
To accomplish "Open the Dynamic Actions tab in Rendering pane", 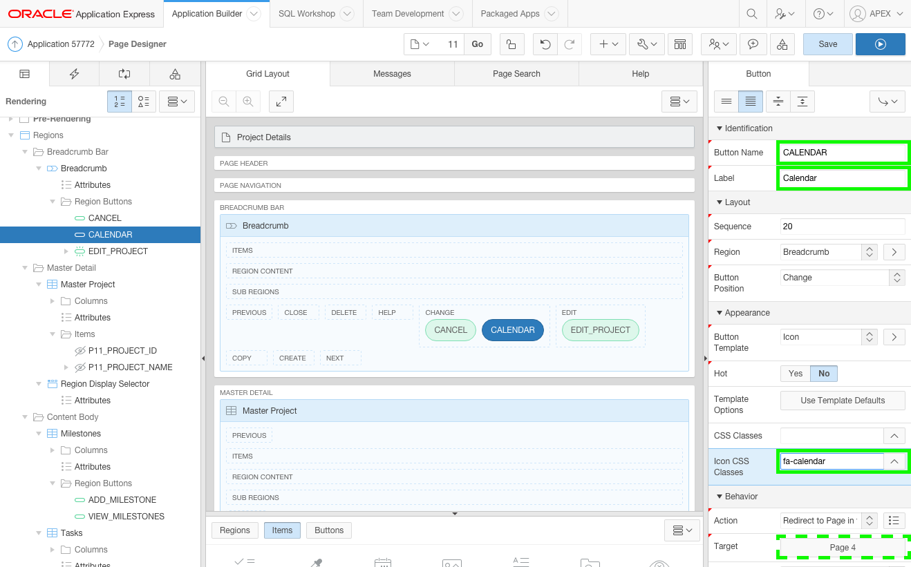I will pos(74,73).
